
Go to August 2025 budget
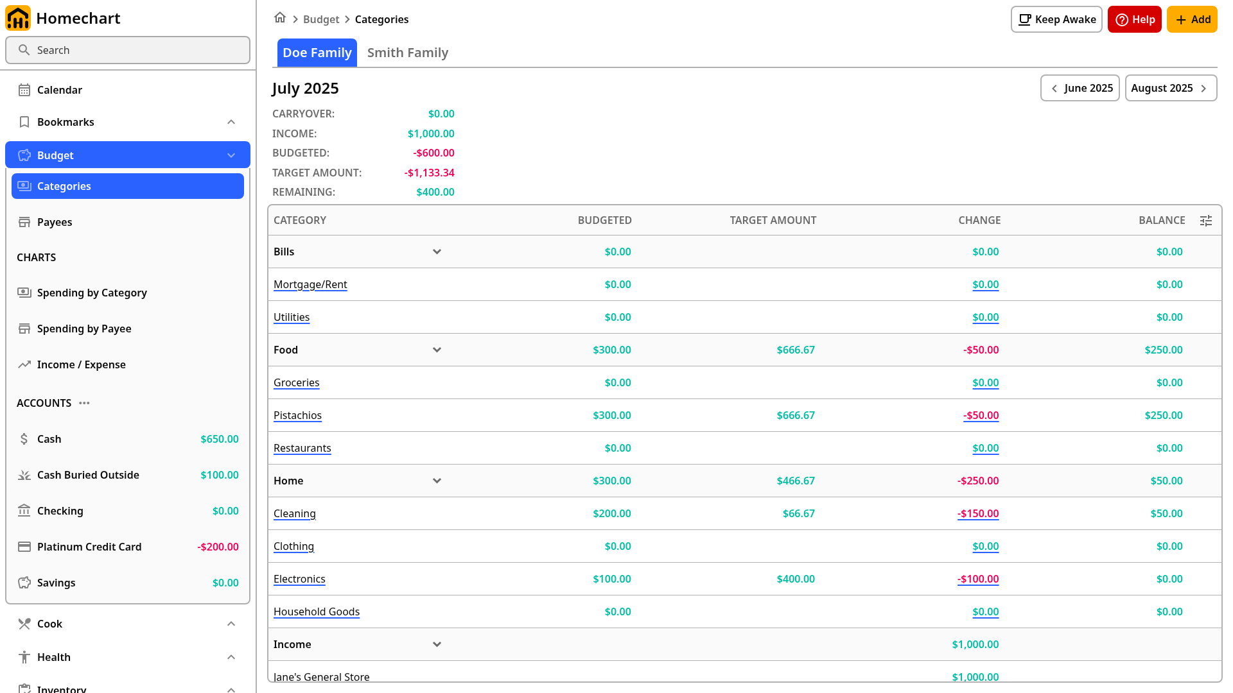(x=1171, y=88)
